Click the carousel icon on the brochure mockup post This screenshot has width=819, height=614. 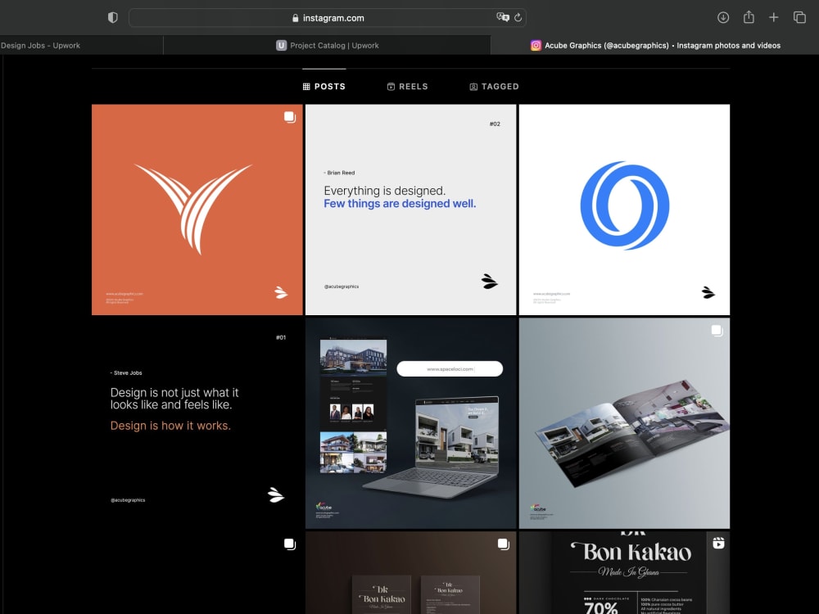click(x=716, y=330)
